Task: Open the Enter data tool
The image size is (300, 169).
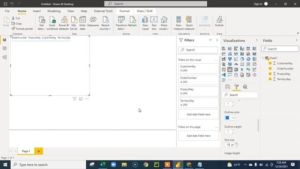Action: click(82, 23)
